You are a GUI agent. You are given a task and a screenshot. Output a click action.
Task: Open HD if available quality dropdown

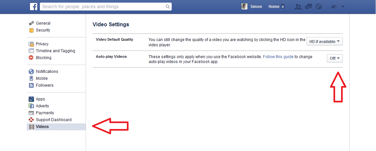[325, 41]
